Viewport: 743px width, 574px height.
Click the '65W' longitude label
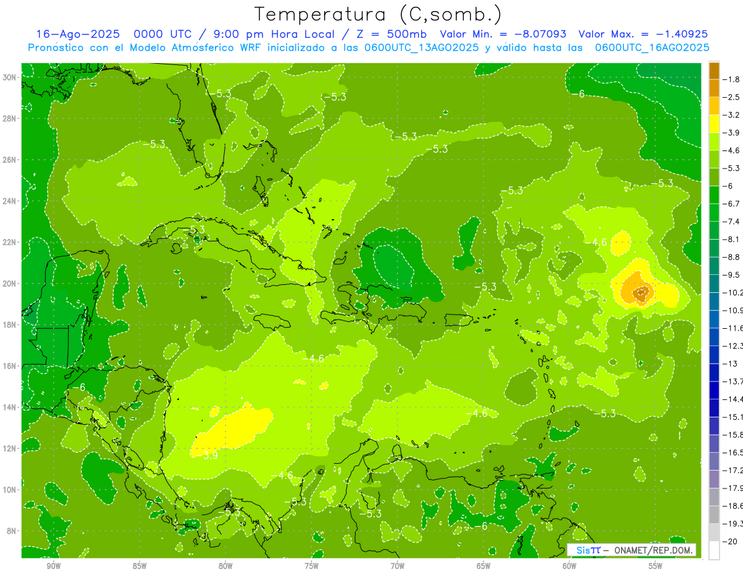pyautogui.click(x=484, y=566)
